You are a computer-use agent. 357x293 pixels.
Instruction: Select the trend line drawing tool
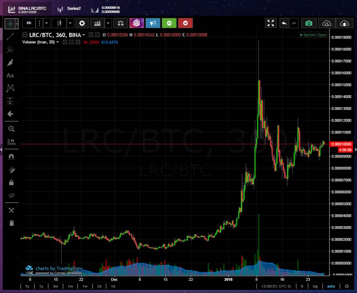[x=10, y=36]
